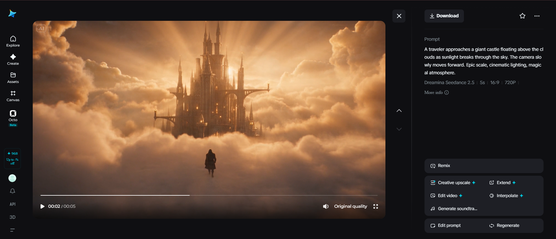The image size is (556, 239).
Task: Launch the Octo Beta assistant
Action: tap(13, 118)
